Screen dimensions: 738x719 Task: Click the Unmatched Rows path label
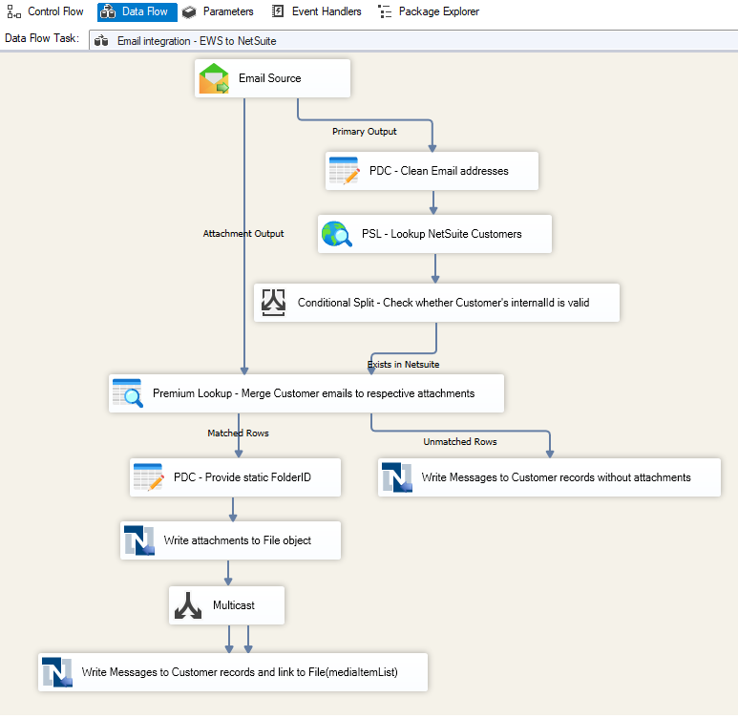[460, 442]
